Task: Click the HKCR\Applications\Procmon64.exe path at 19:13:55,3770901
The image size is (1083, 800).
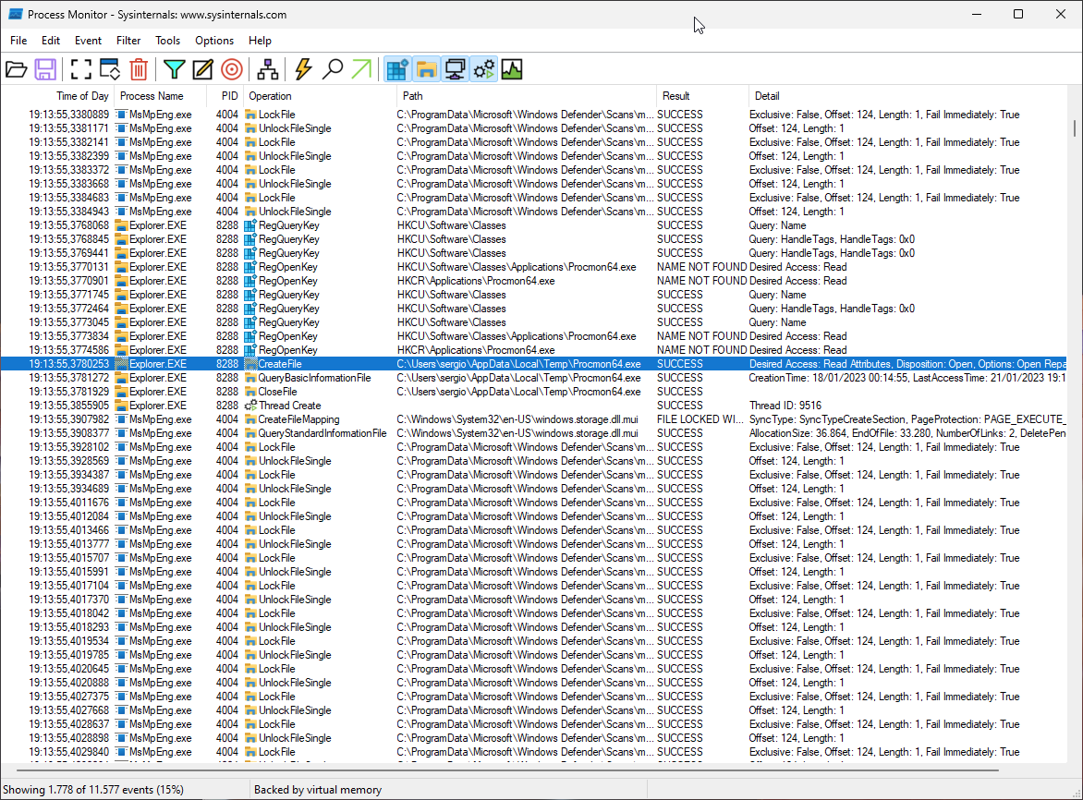Action: pyautogui.click(x=476, y=281)
